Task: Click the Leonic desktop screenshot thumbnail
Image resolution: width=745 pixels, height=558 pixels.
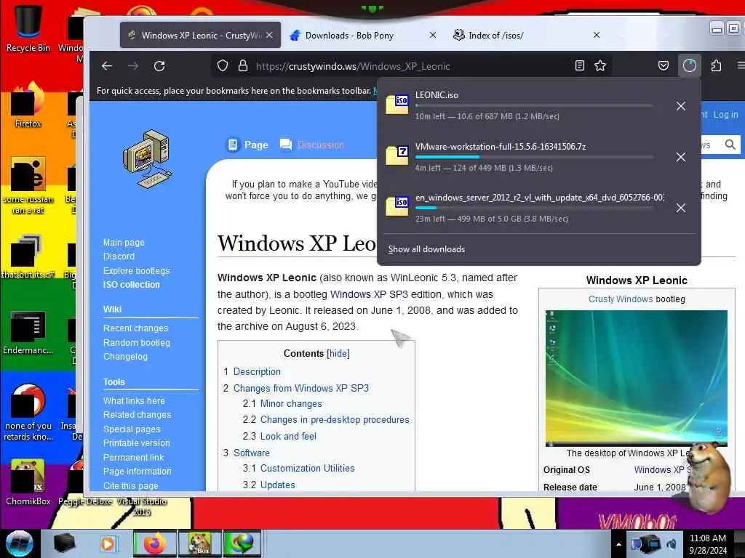Action: (636, 378)
